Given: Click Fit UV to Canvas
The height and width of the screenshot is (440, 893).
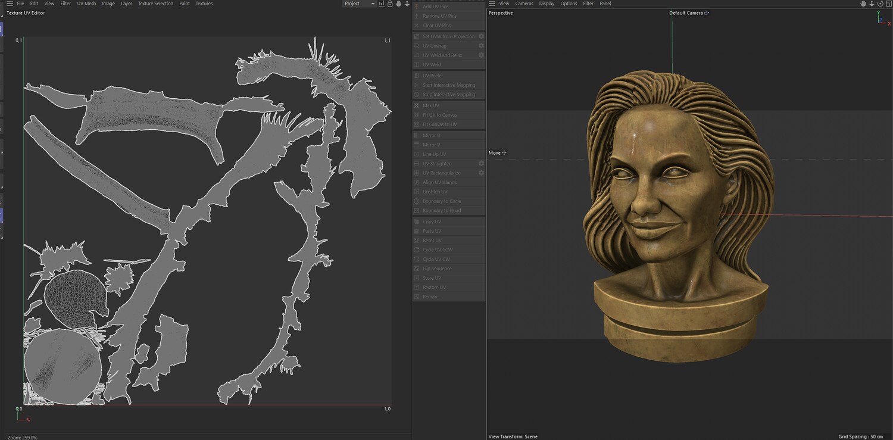Looking at the screenshot, I should click(449, 115).
